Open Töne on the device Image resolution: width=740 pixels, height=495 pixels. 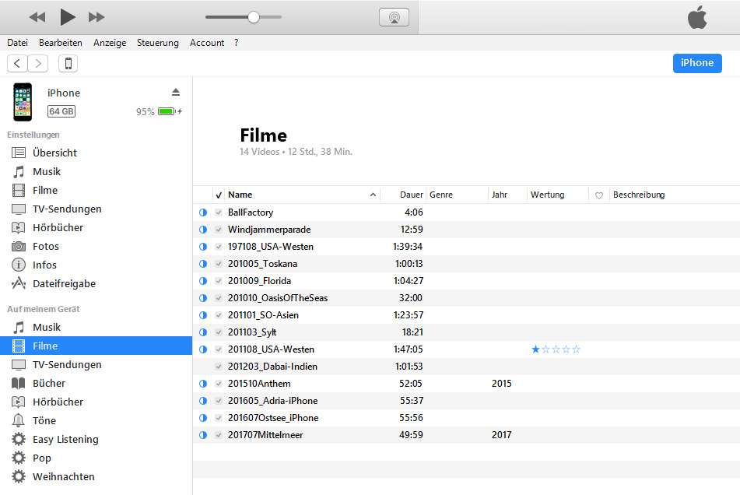[96, 420]
